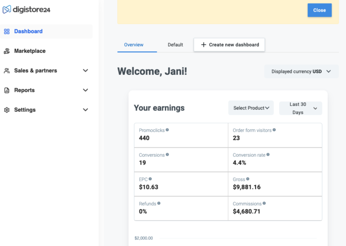Click the Reports document icon
This screenshot has width=346, height=246.
pyautogui.click(x=7, y=90)
